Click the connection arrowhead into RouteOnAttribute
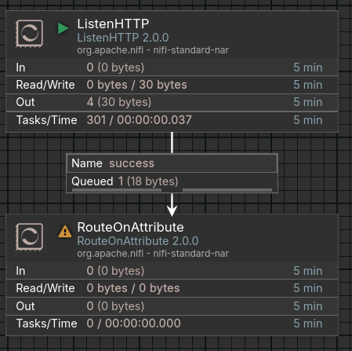352x351 pixels. (x=172, y=210)
